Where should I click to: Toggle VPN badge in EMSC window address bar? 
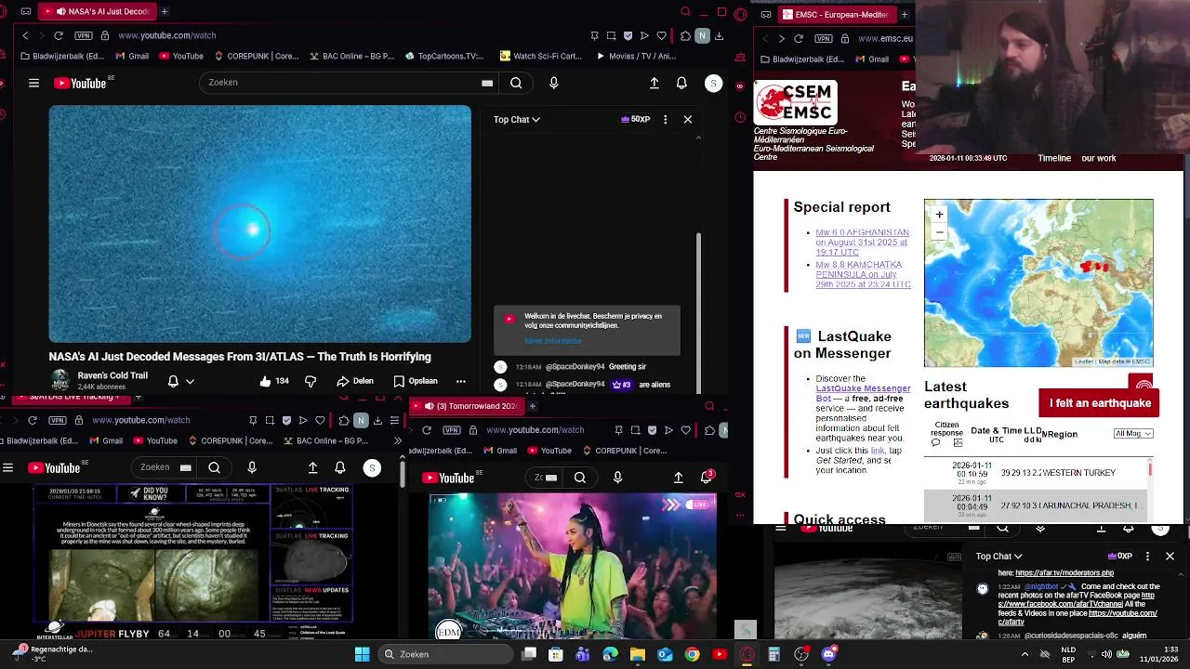coord(824,39)
